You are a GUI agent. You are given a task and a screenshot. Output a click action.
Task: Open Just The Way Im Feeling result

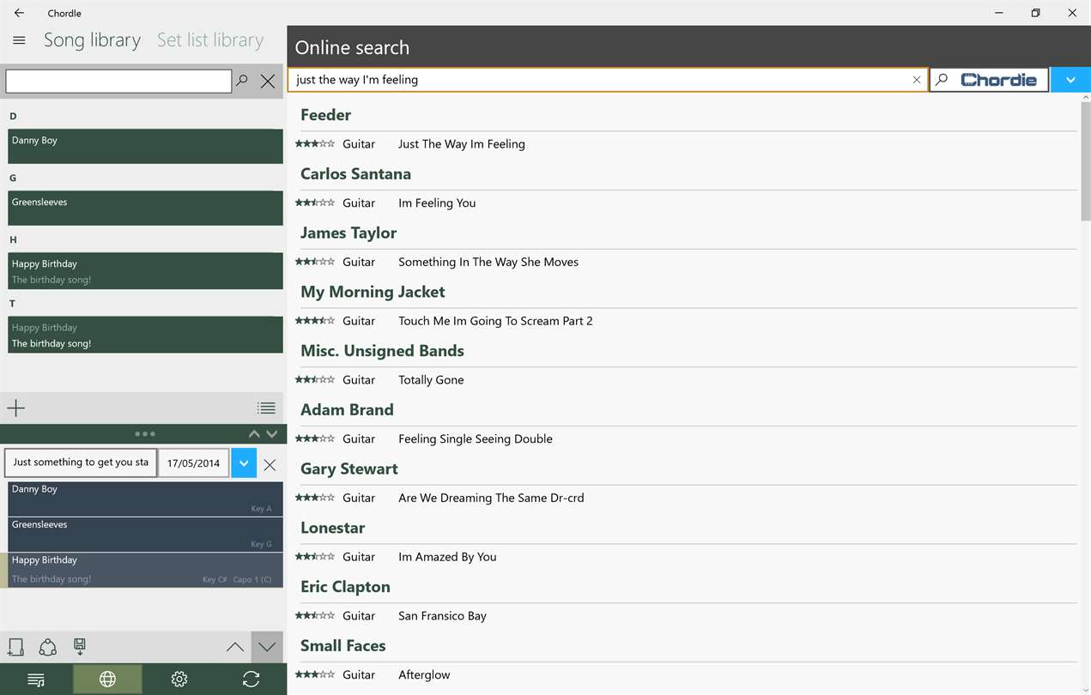pyautogui.click(x=462, y=144)
